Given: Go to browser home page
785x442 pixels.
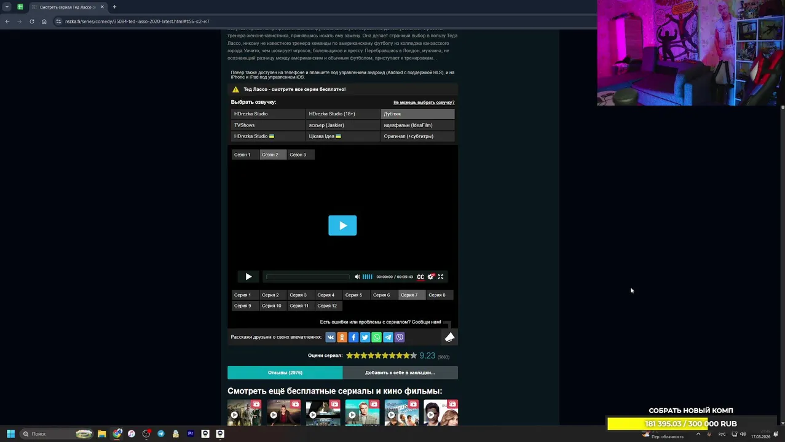Looking at the screenshot, I should pos(44,21).
